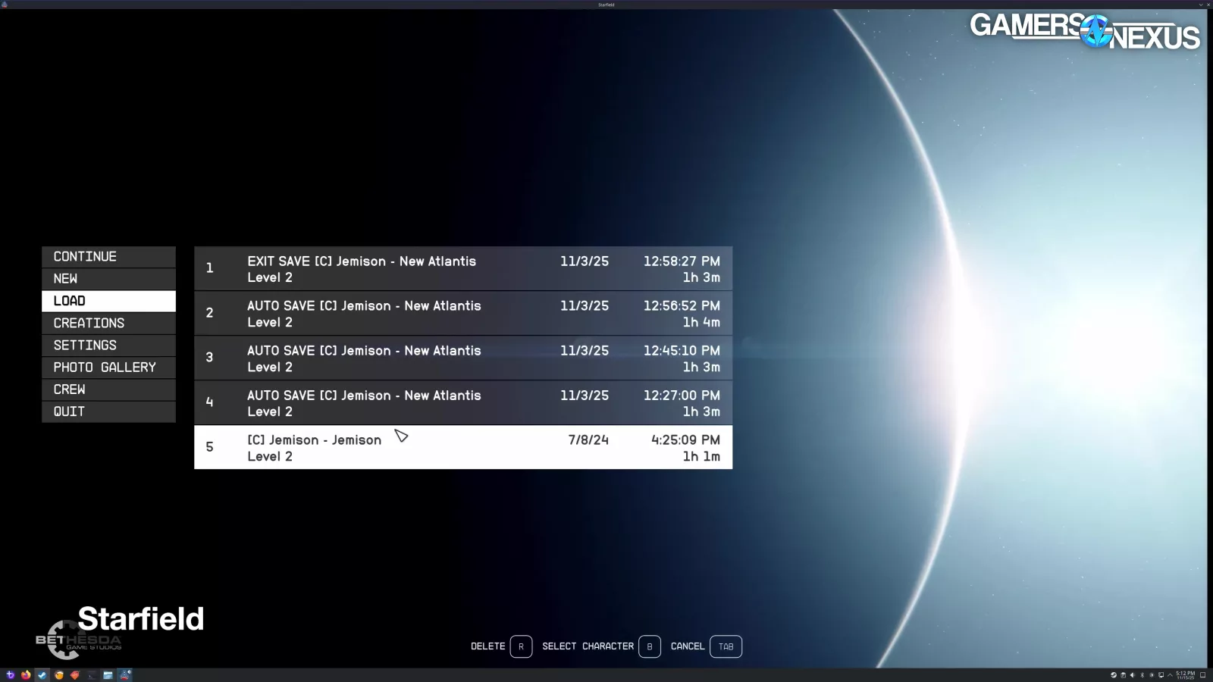Open the file manager taskbar icon
Image resolution: width=1213 pixels, height=682 pixels.
tap(108, 675)
